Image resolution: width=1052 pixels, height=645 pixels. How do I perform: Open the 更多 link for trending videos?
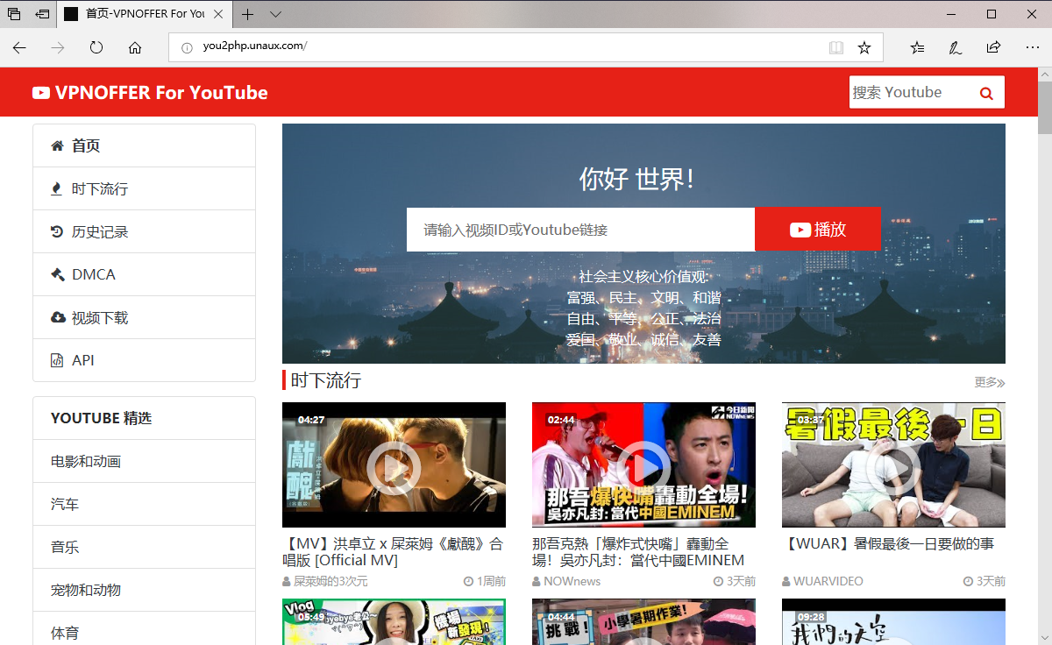point(990,382)
